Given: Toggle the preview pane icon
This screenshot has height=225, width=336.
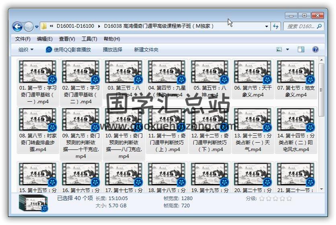Looking at the screenshot, I should point(301,49).
